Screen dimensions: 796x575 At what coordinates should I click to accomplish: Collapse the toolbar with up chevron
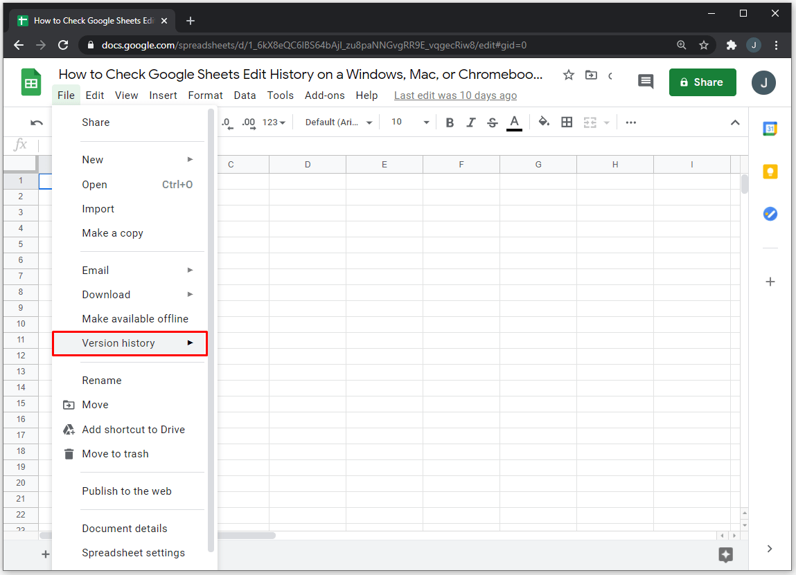(735, 122)
